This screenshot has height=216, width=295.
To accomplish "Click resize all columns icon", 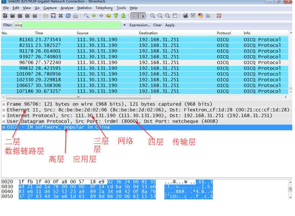I will click(x=175, y=16).
